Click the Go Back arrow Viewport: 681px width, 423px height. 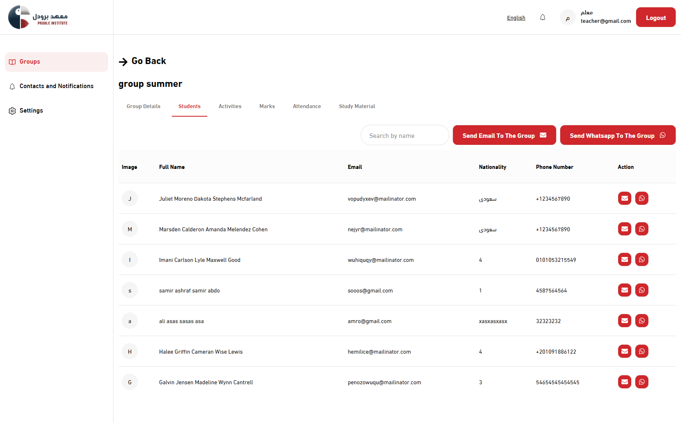pos(123,62)
